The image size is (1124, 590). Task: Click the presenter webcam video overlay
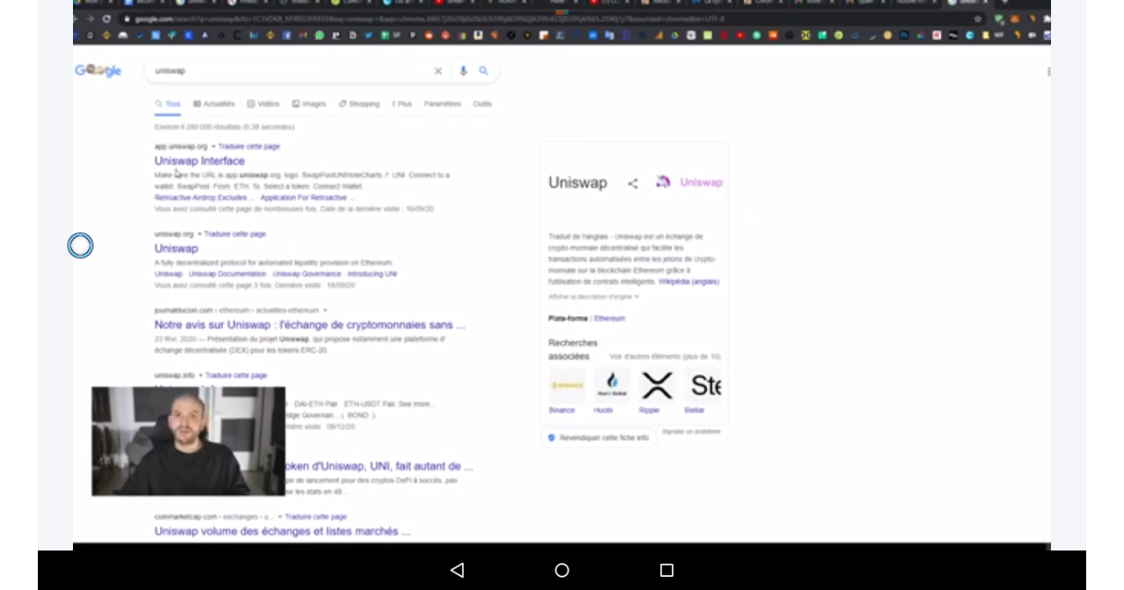pyautogui.click(x=189, y=442)
